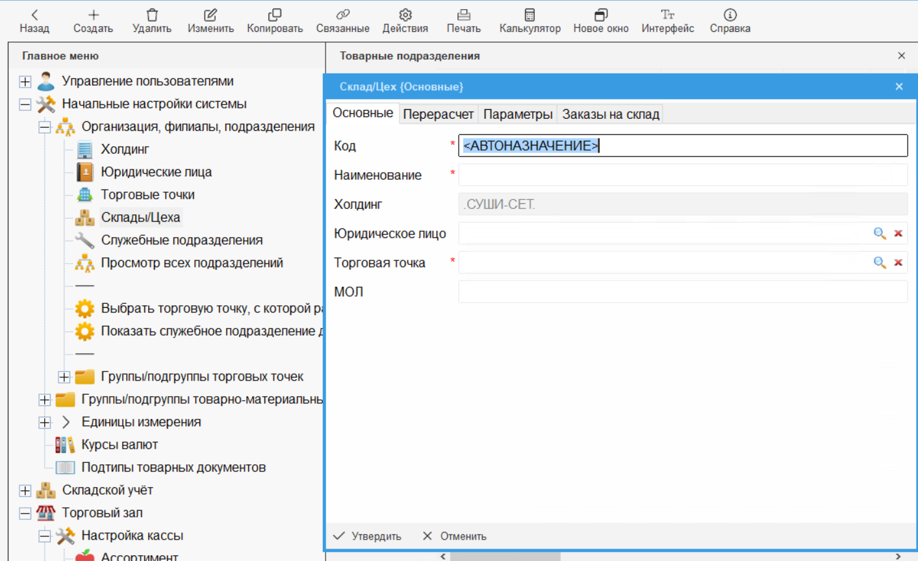The height and width of the screenshot is (561, 918).
Task: Click the Копировать toolbar icon
Action: 274,15
